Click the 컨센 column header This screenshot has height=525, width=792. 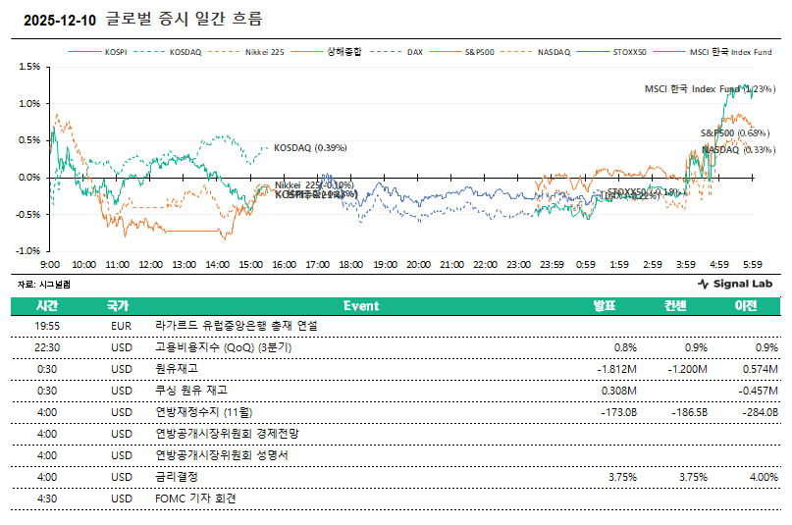[x=675, y=306]
